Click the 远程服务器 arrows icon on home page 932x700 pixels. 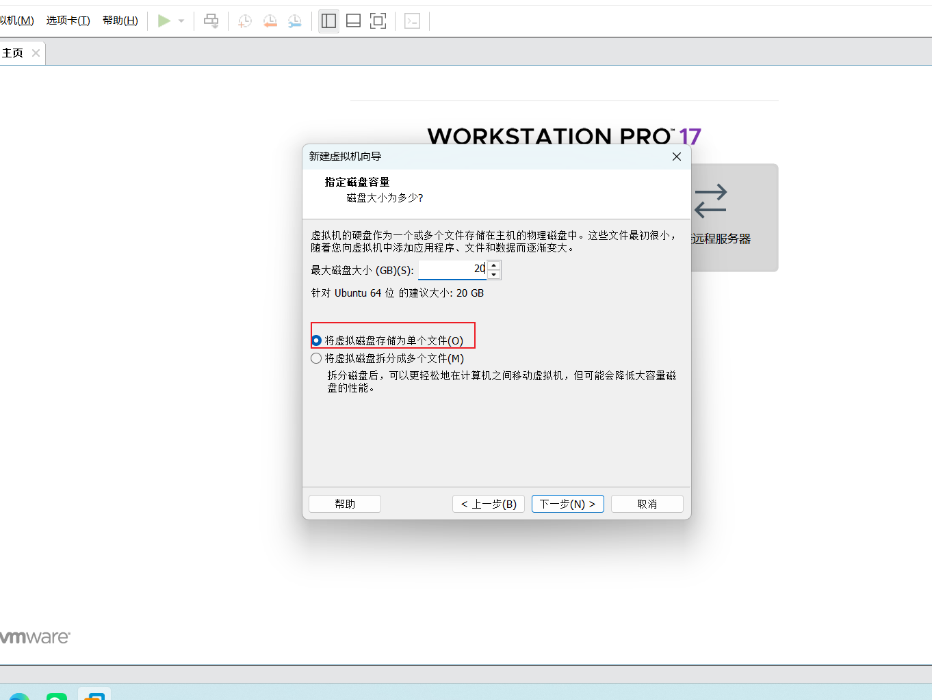tap(710, 201)
